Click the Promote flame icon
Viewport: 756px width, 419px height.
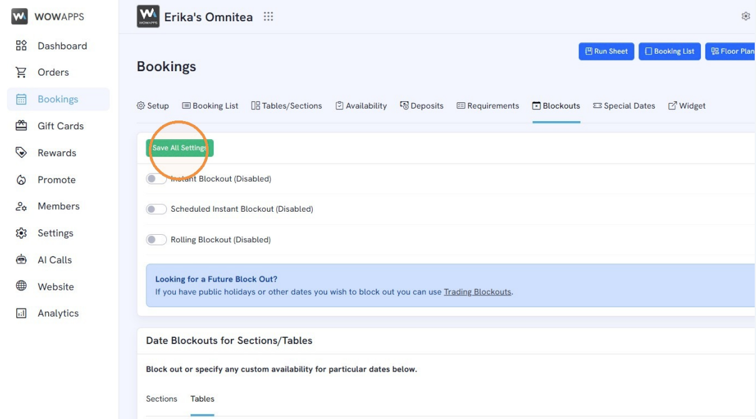tap(21, 180)
